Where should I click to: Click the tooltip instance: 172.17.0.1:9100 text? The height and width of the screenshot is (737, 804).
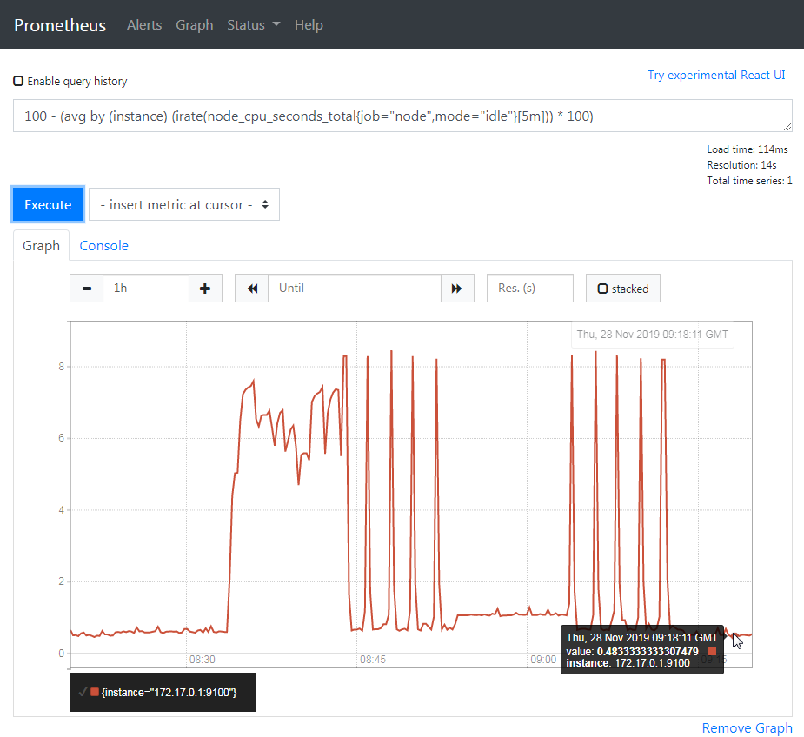click(x=628, y=663)
